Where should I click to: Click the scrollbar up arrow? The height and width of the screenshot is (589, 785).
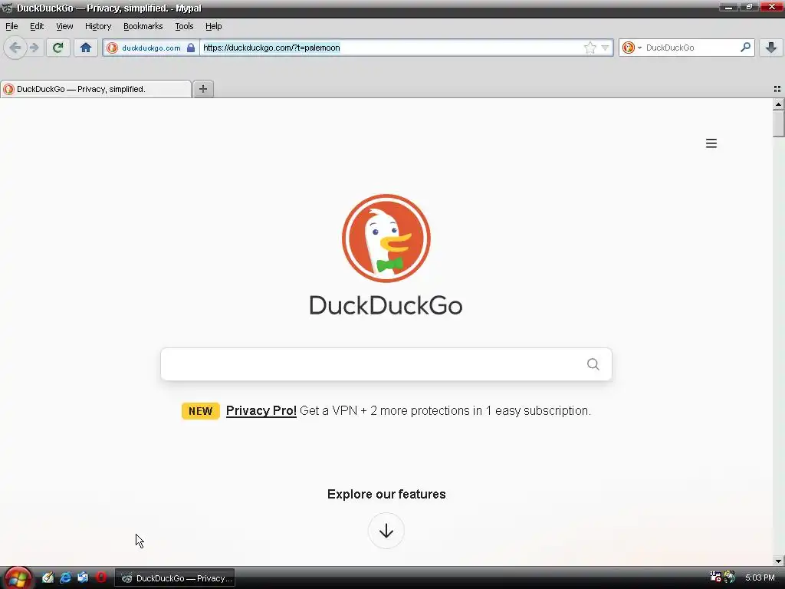pos(779,104)
